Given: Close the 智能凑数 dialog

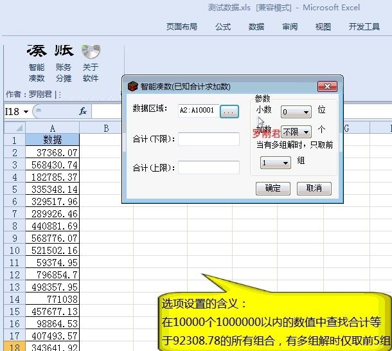Looking at the screenshot, I should (326, 86).
